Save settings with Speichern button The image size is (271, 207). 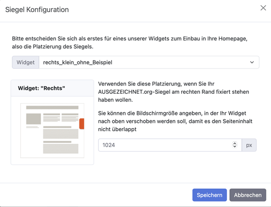point(209,195)
